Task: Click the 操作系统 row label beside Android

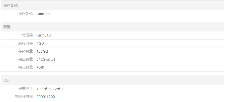Action: point(25,14)
